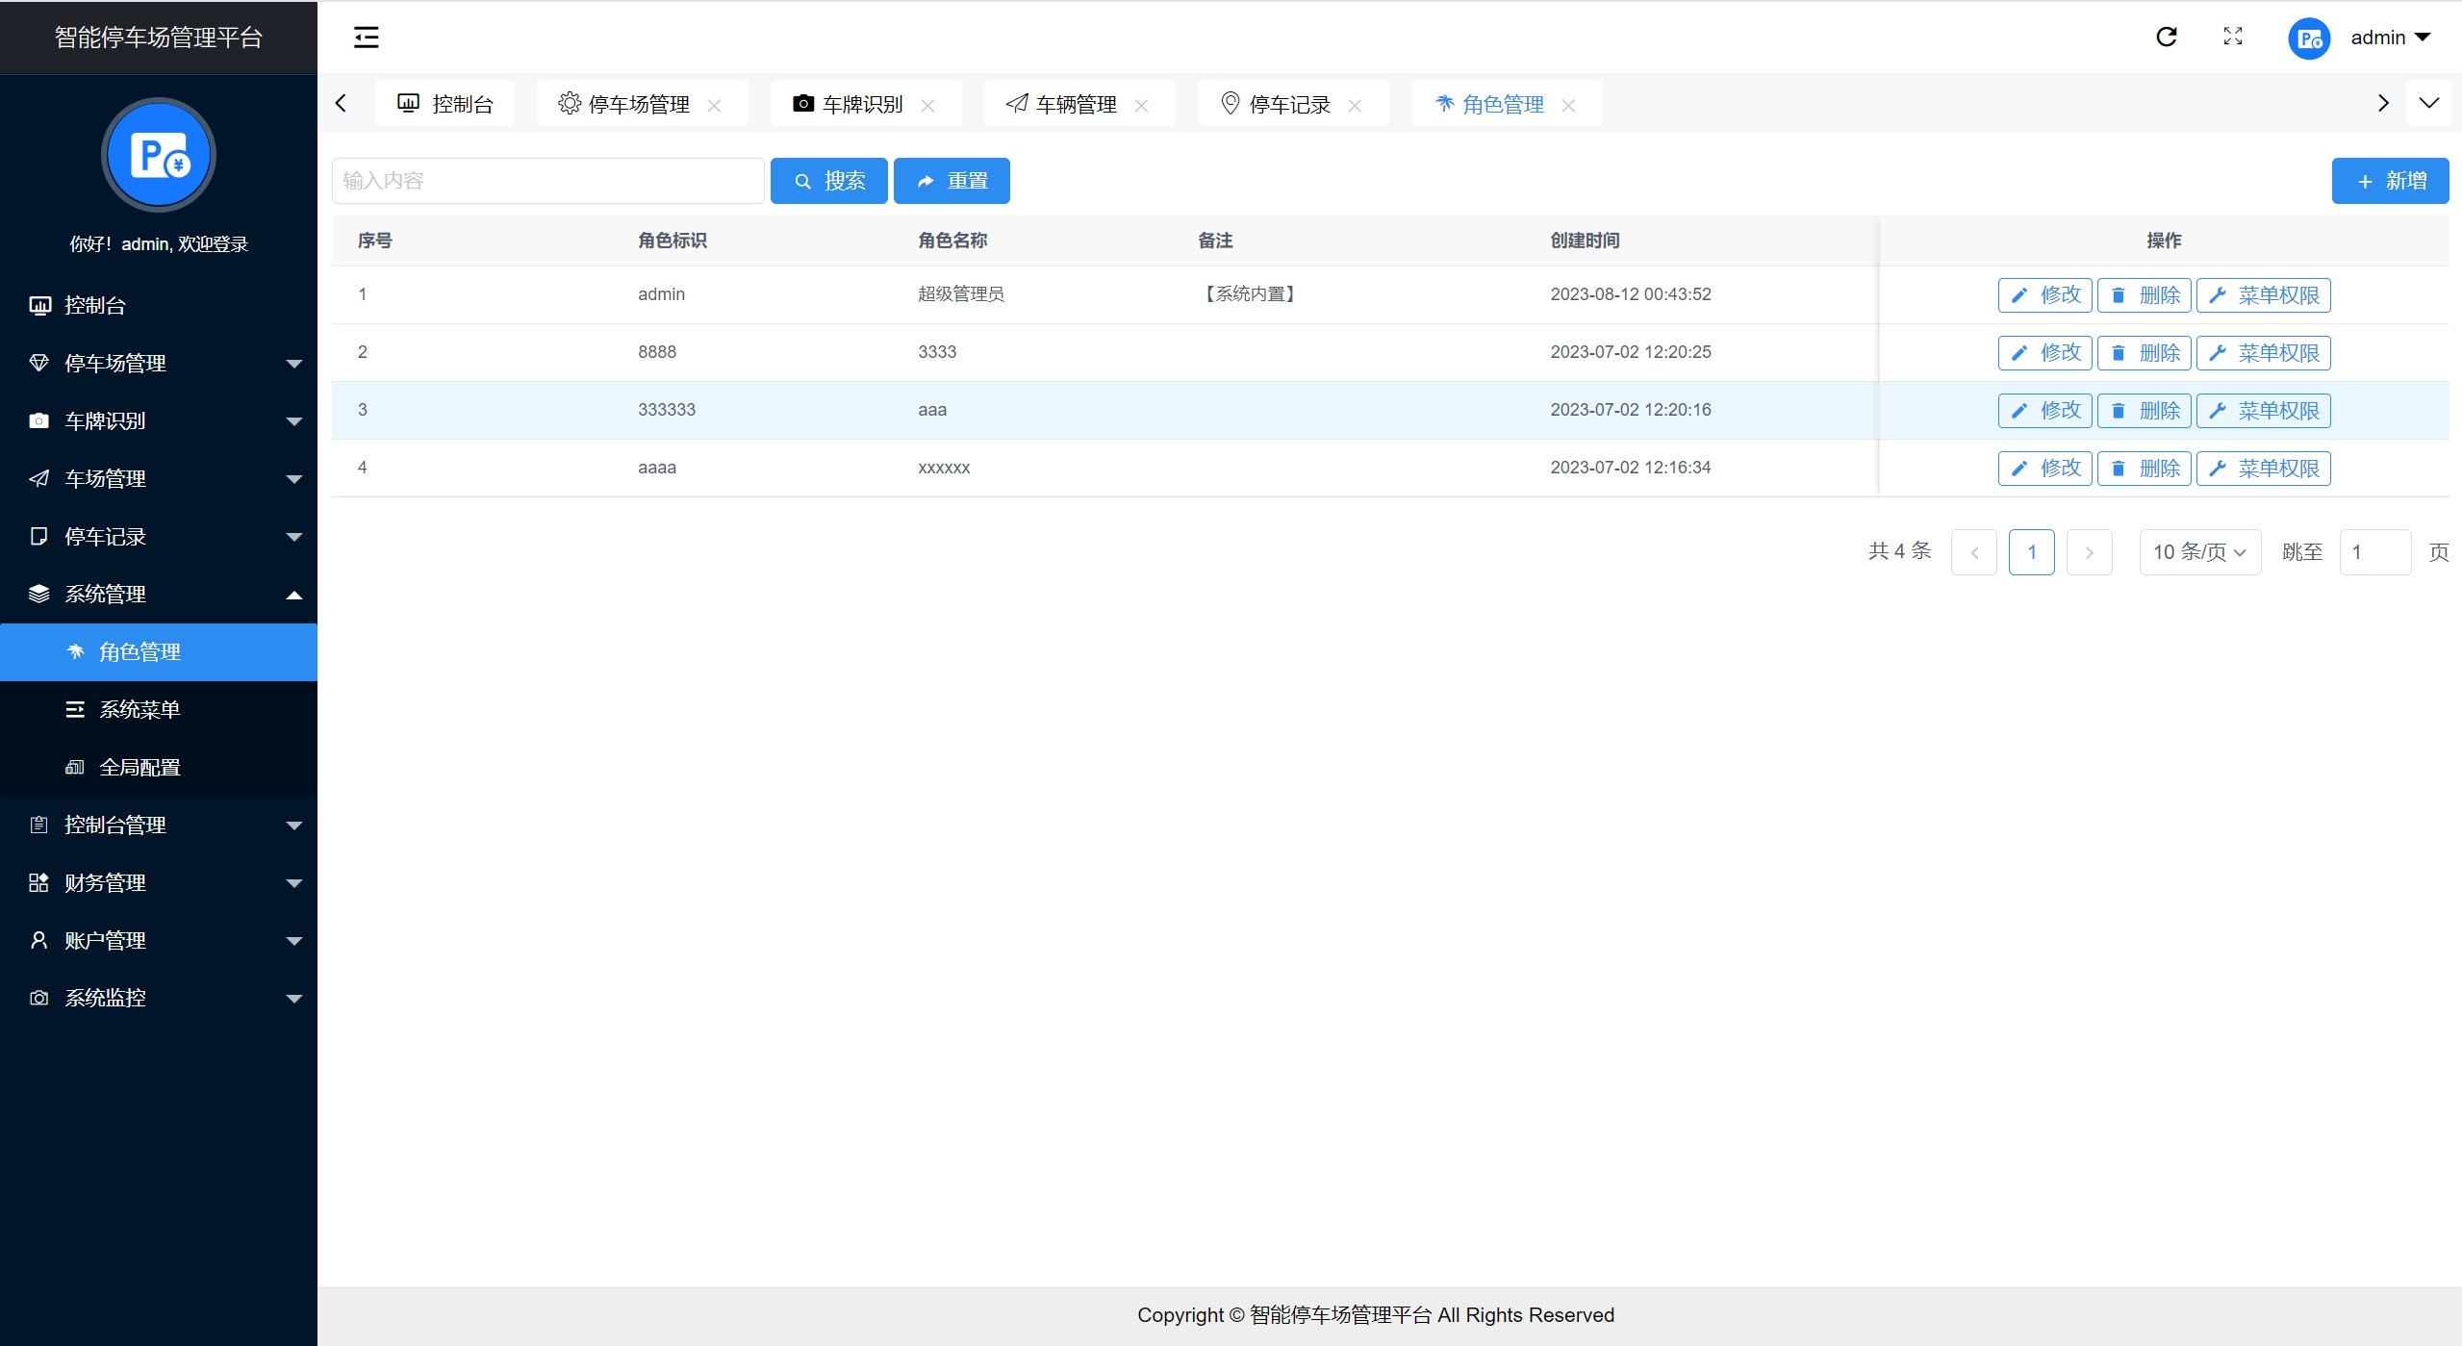The width and height of the screenshot is (2462, 1346).
Task: Click the admin user avatar icon
Action: click(x=2308, y=38)
